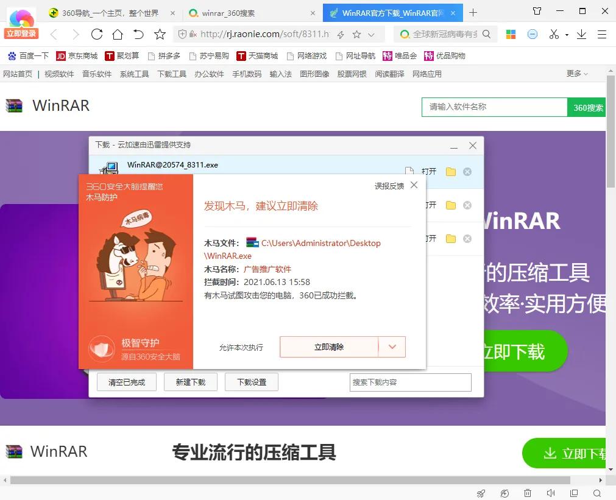
Task: Click the split-window icon in the status bar
Action: 574,493
